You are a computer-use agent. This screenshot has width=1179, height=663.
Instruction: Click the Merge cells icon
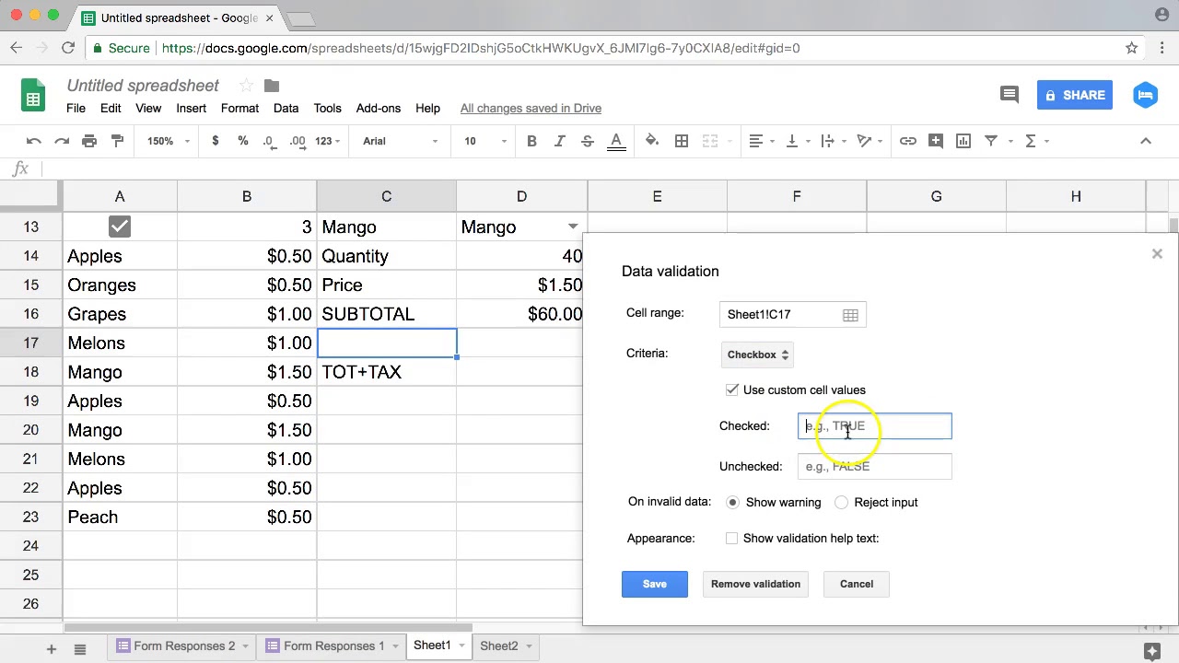(710, 141)
